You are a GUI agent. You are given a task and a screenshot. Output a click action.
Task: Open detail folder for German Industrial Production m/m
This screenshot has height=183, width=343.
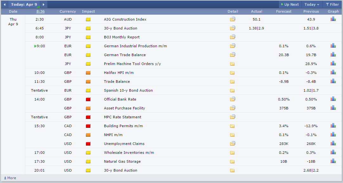[x=233, y=46]
